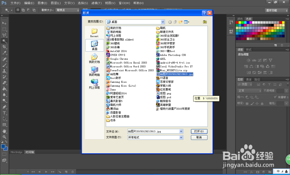
Task: Enable the position lock in 锁定 row
Action: pyautogui.click(x=257, y=104)
